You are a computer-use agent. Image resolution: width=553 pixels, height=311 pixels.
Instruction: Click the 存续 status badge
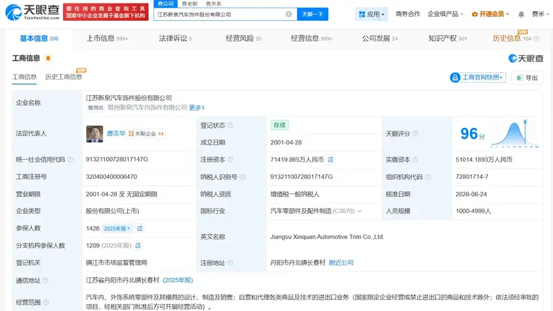pos(279,125)
